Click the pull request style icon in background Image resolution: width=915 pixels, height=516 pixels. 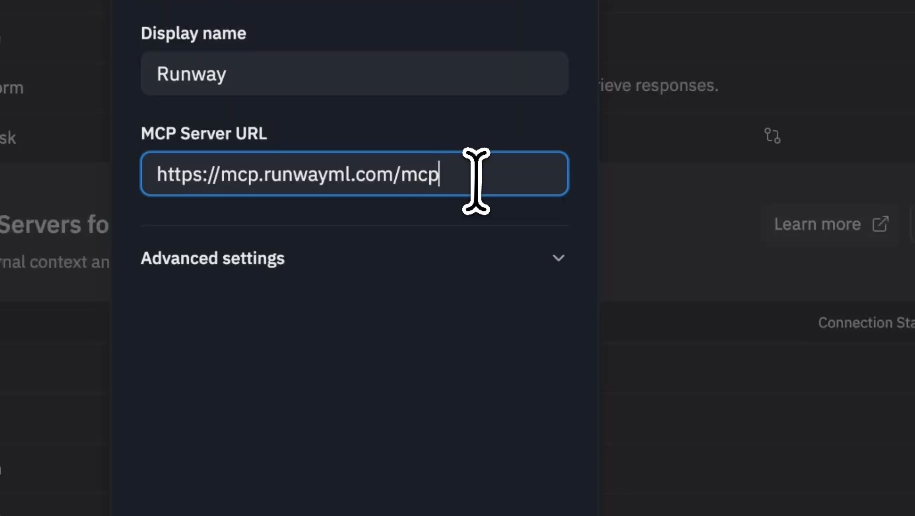click(x=772, y=136)
